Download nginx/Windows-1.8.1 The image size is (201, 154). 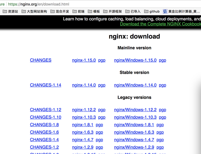pos(134,125)
